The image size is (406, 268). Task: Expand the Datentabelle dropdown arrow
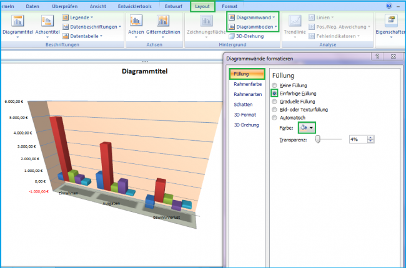[101, 36]
